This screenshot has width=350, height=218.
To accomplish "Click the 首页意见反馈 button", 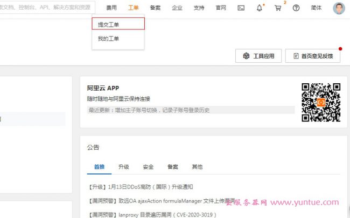I will coord(313,56).
